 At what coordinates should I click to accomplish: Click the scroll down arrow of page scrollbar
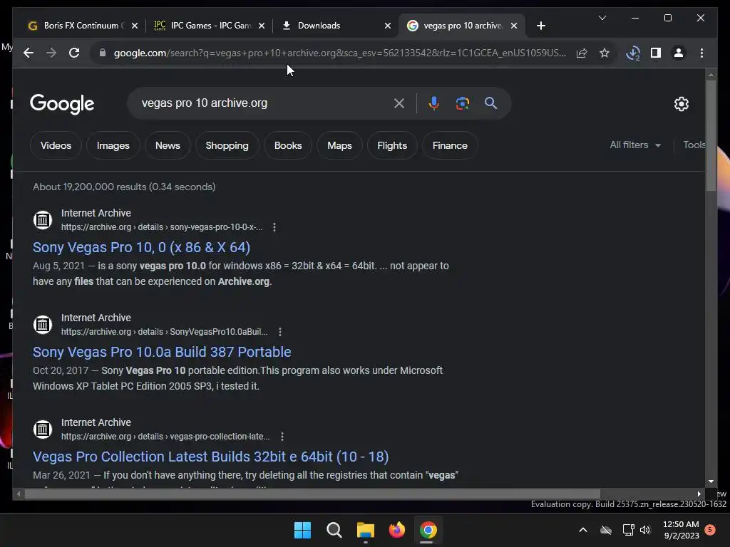(x=711, y=481)
